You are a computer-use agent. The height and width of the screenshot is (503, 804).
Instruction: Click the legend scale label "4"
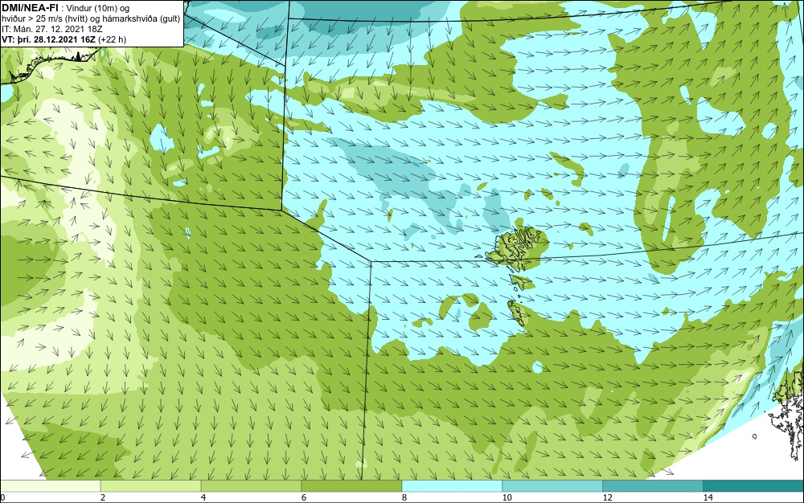pos(203,497)
